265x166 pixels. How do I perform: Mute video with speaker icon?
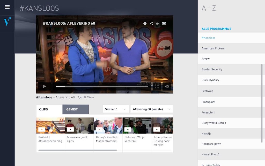click(167, 87)
